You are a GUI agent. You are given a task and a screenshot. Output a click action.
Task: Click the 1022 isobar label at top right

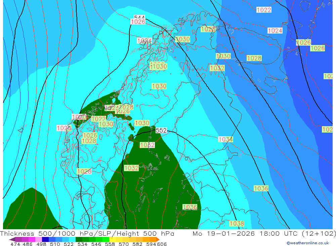264,10
